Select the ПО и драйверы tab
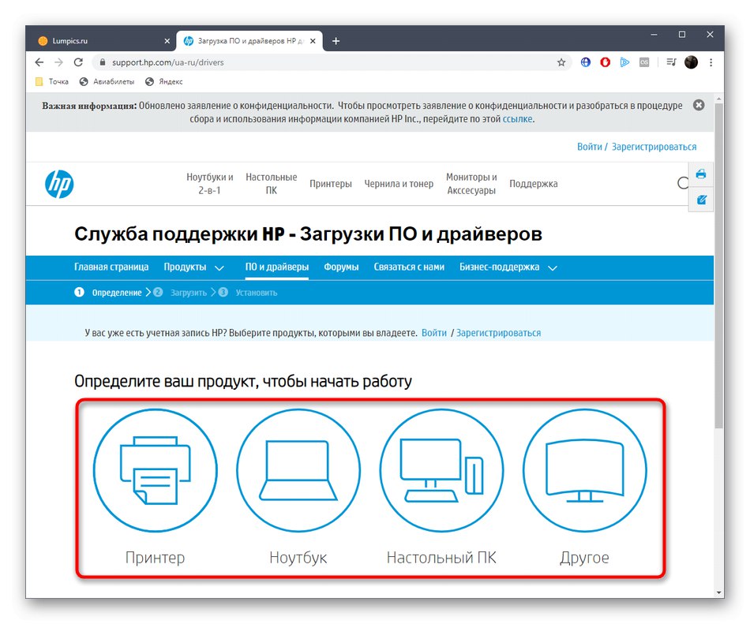Image resolution: width=750 pixels, height=624 pixels. (x=277, y=267)
